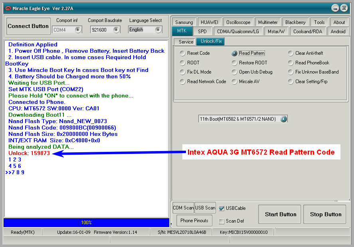Screen dimensions: 354x247
Task: Click 'Nand Flash Type: Nand_NEW_0073' line
Action: (x=57, y=121)
